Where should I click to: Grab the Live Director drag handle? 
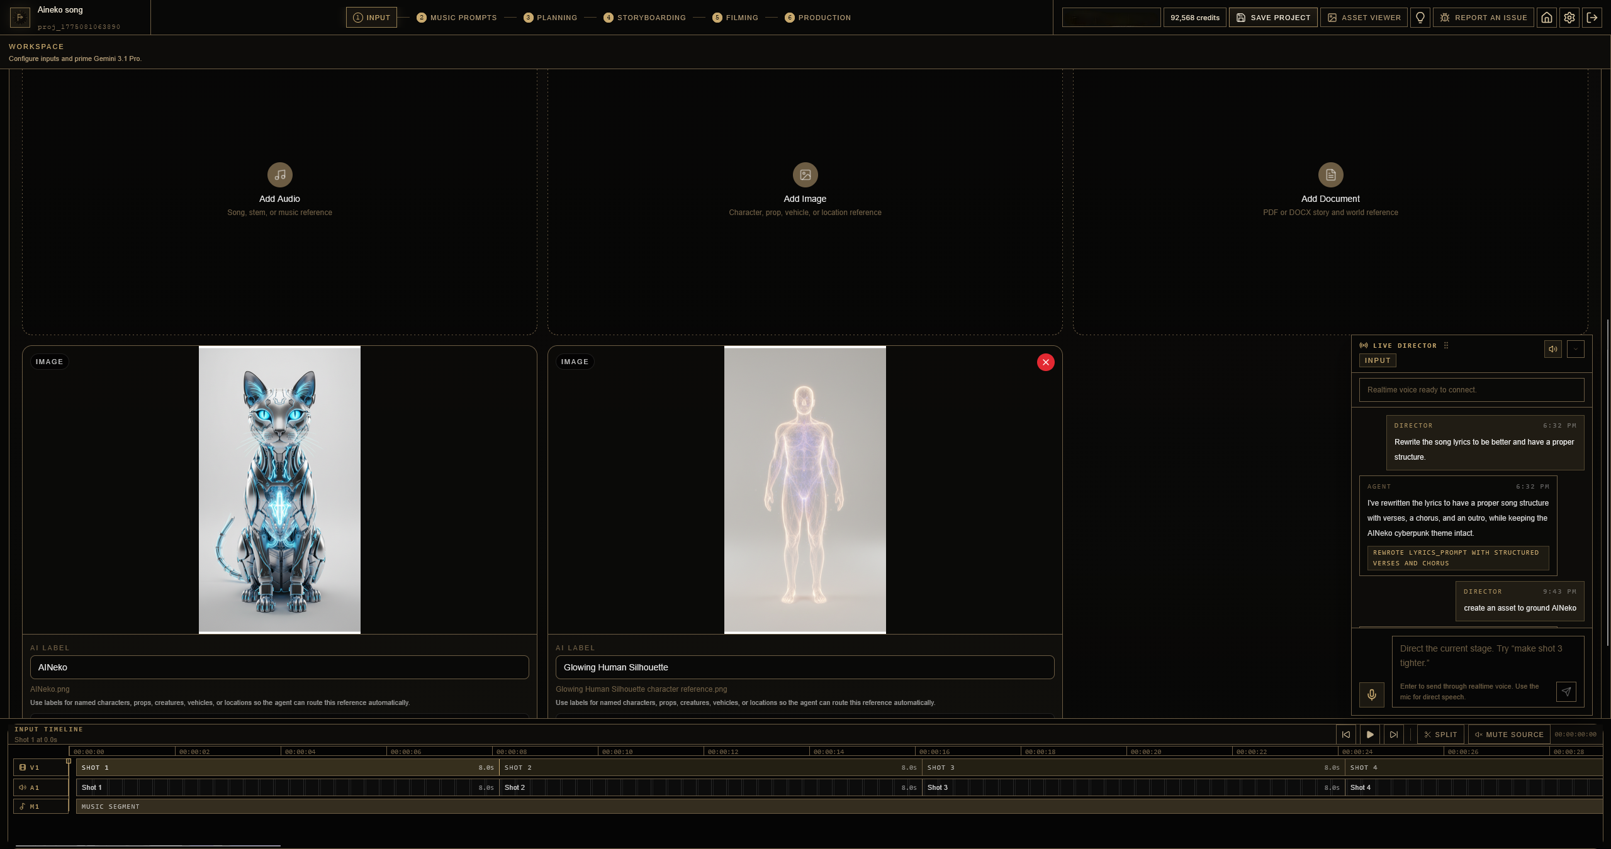coord(1446,345)
